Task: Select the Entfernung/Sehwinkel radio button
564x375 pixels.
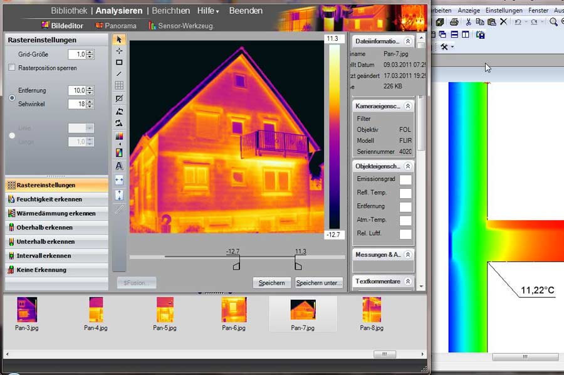Action: pos(12,98)
